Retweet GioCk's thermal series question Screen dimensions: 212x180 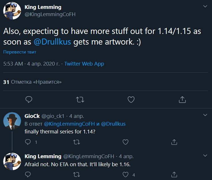77,142
